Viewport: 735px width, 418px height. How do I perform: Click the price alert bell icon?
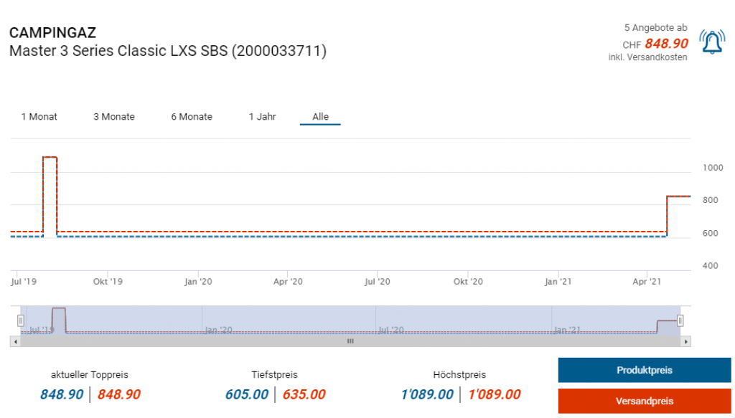pos(711,43)
